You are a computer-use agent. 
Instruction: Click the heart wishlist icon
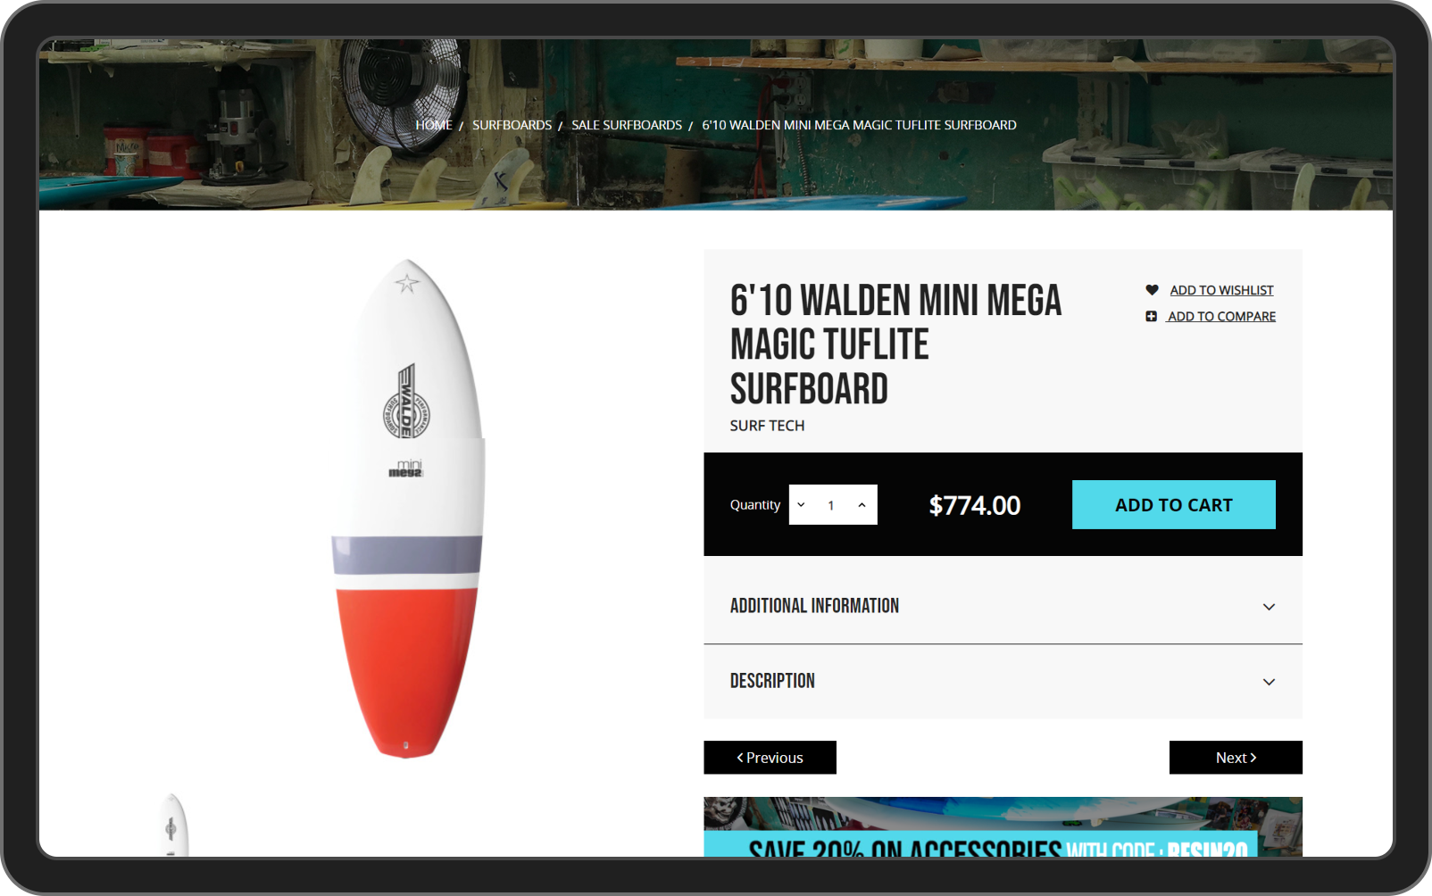pyautogui.click(x=1152, y=290)
